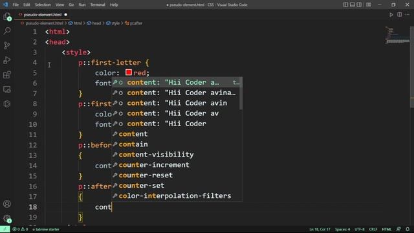Toggle the bottom panel layout
The height and width of the screenshot is (233, 414).
(x=353, y=5)
